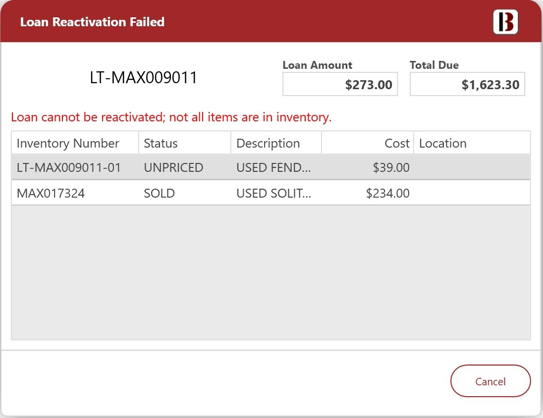Select row MAX017324
This screenshot has height=418, width=543.
pos(271,193)
